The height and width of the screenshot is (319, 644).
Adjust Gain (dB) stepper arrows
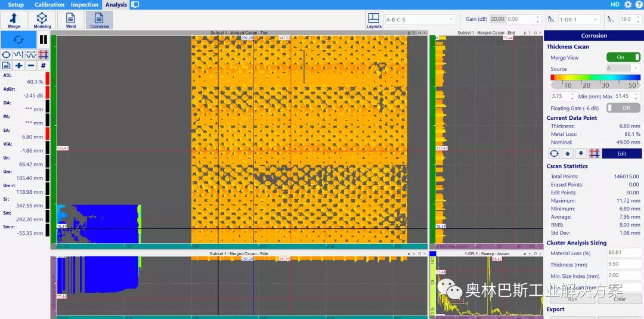[x=537, y=19]
